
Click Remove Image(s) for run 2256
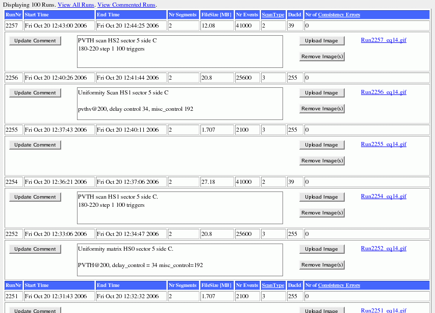(x=322, y=109)
